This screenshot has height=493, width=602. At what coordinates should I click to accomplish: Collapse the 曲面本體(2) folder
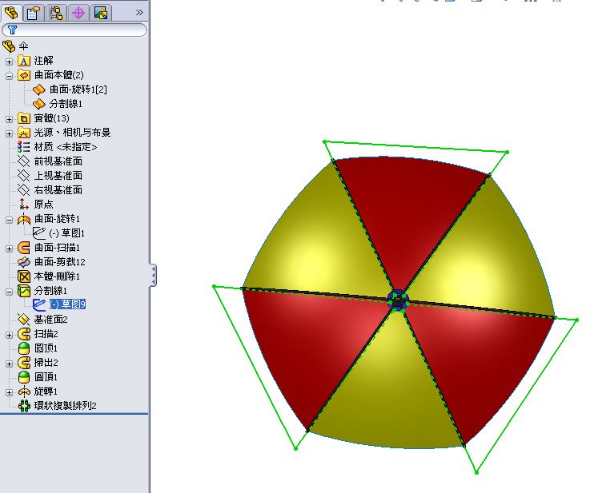click(10, 76)
